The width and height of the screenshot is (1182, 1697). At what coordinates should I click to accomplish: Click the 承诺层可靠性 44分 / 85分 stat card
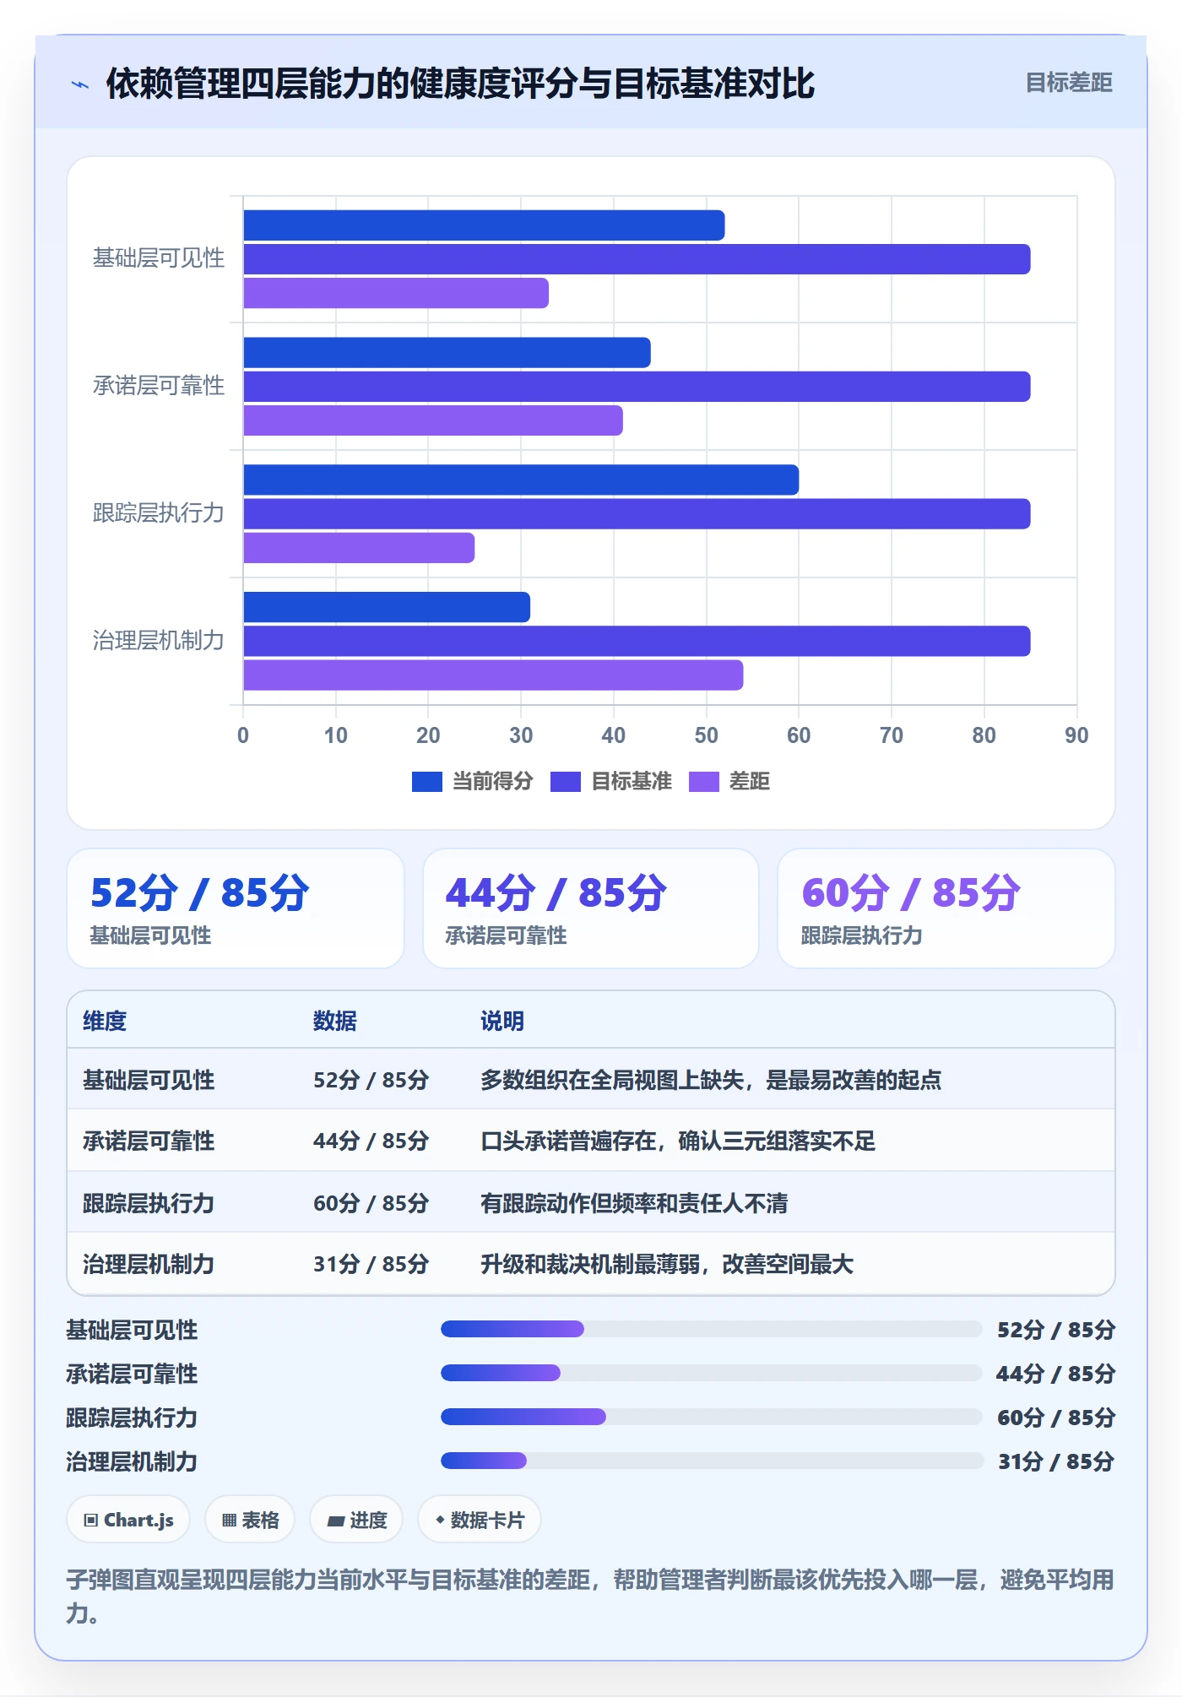point(591,908)
